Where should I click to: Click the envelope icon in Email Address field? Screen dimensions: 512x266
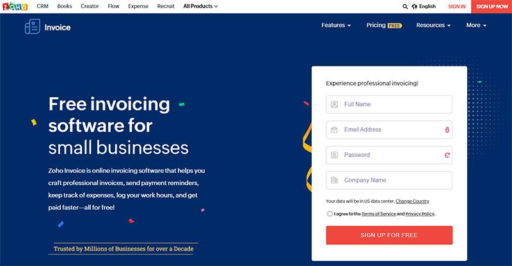click(x=334, y=130)
